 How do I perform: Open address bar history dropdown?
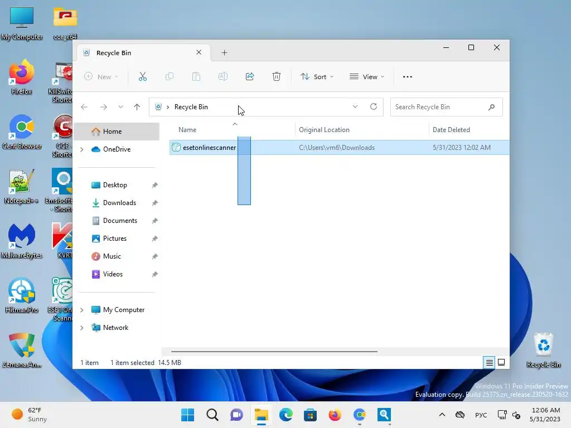click(x=355, y=106)
